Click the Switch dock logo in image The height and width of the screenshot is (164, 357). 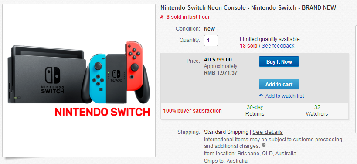pyautogui.click(x=53, y=80)
